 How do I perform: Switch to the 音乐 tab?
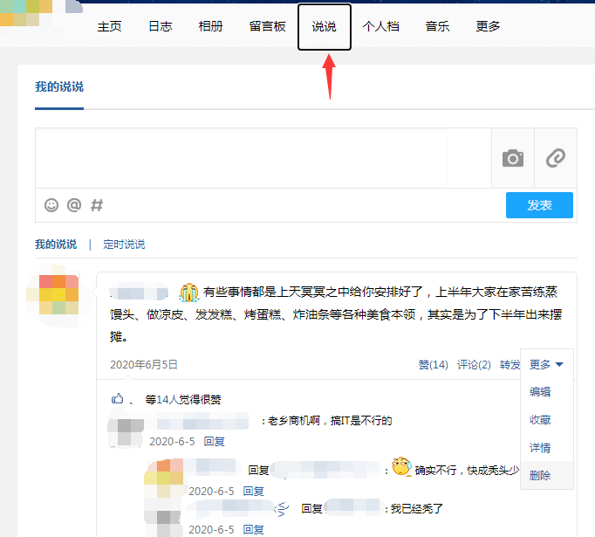(437, 26)
